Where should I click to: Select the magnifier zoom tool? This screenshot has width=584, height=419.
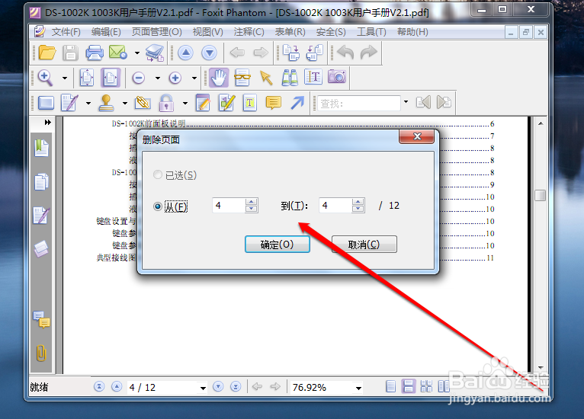tap(45, 78)
